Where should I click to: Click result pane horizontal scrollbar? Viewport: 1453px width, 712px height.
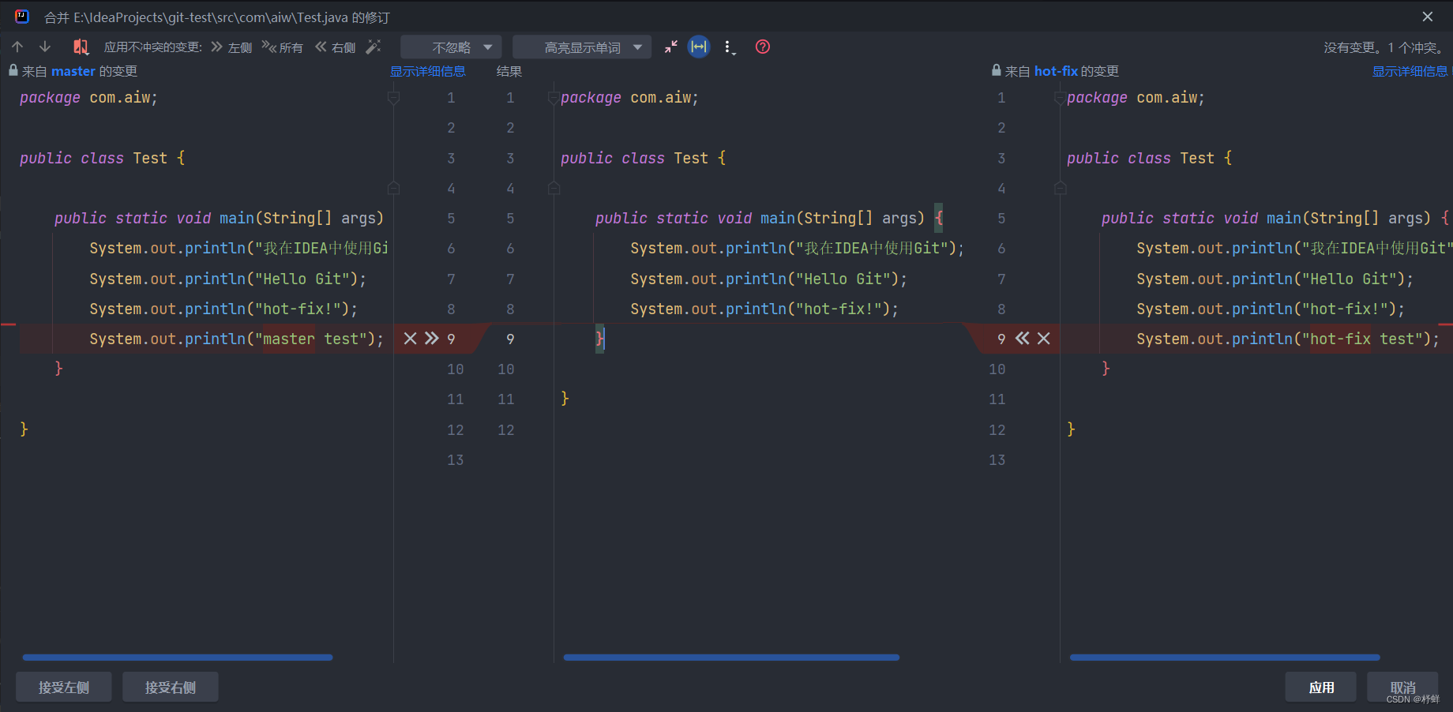(x=731, y=657)
